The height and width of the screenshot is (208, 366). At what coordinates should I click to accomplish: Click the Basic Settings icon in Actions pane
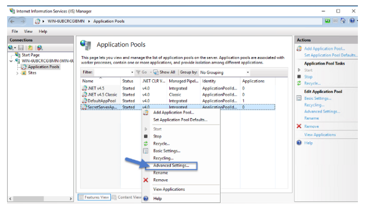pyautogui.click(x=299, y=98)
